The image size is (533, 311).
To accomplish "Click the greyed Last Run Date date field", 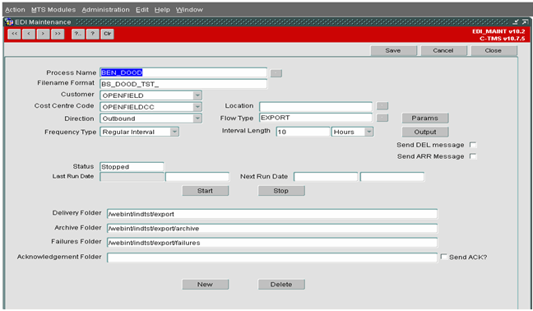I will [x=132, y=177].
